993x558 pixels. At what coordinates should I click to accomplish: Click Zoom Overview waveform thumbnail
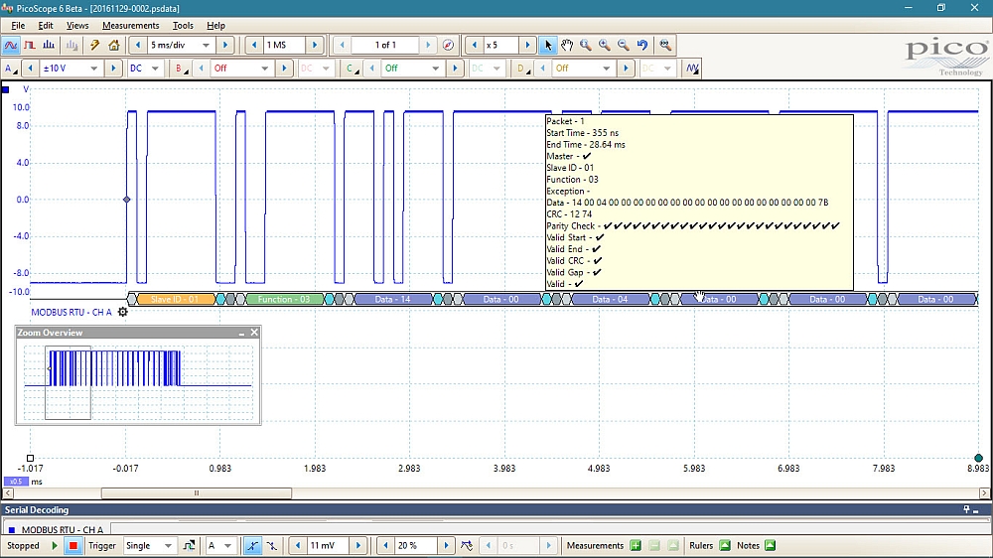coord(138,382)
